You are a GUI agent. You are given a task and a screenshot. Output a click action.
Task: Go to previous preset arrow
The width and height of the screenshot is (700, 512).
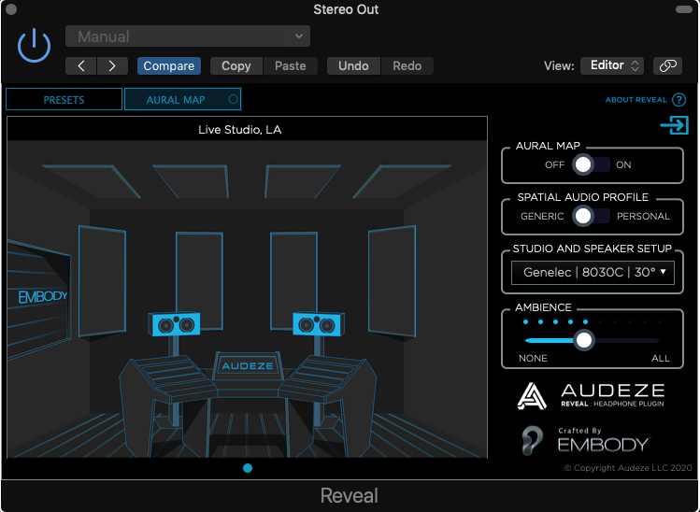[x=80, y=66]
